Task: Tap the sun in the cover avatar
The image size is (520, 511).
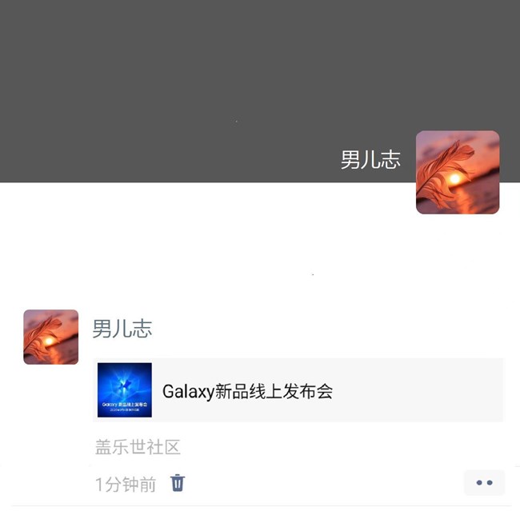Action: pyautogui.click(x=454, y=179)
